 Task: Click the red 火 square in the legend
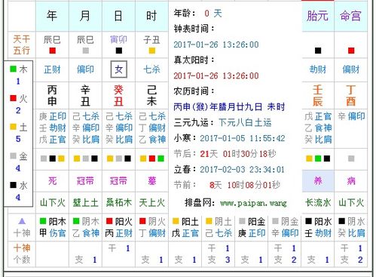tap(13, 98)
